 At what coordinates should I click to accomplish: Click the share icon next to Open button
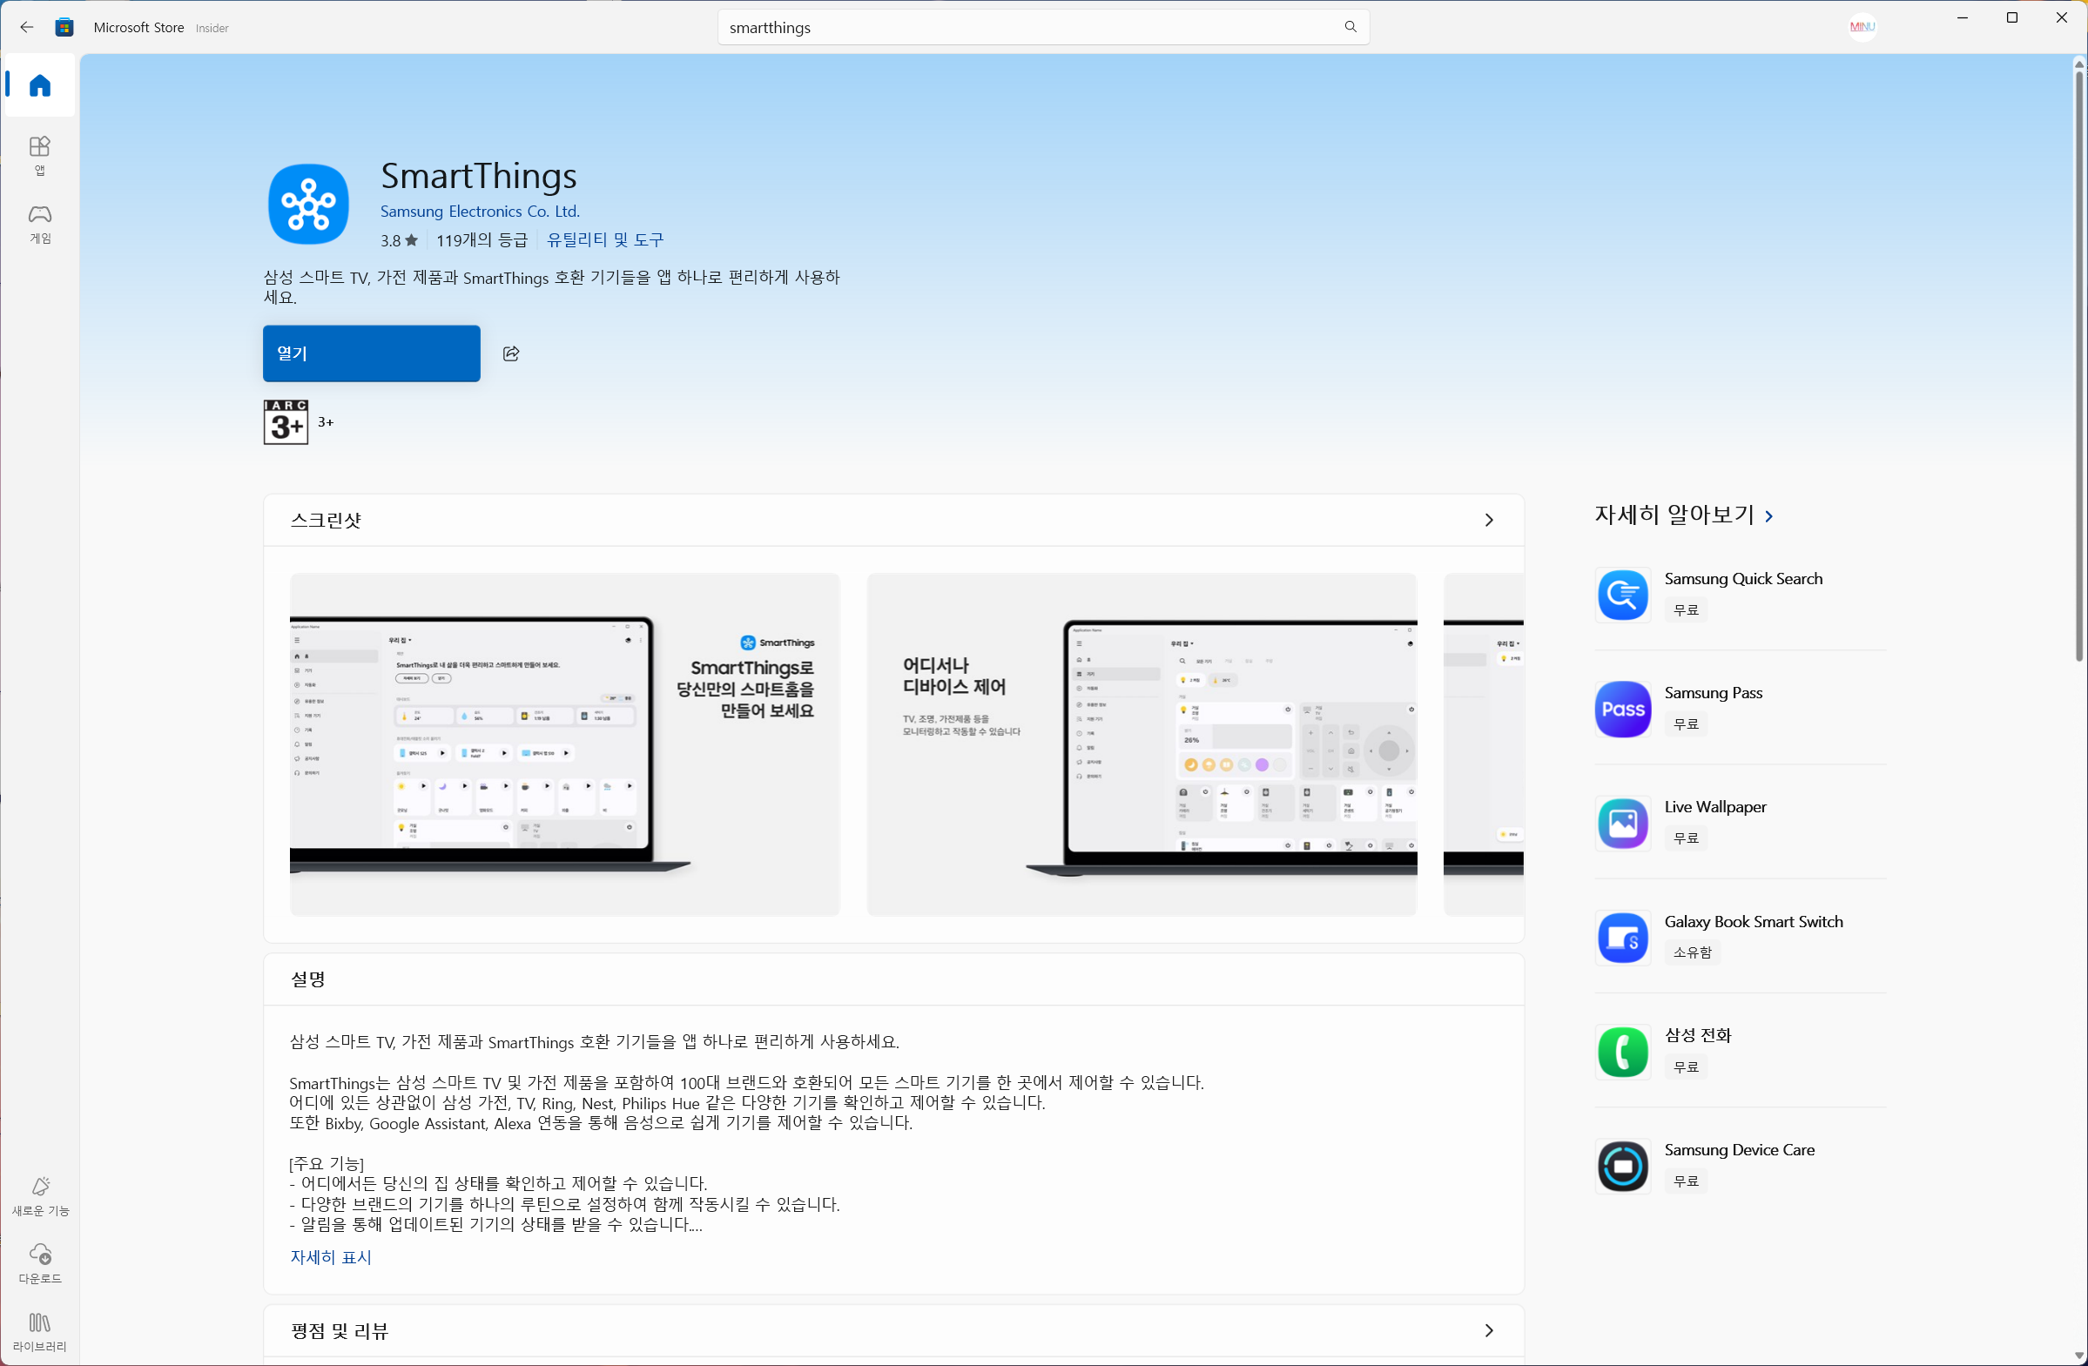(510, 353)
